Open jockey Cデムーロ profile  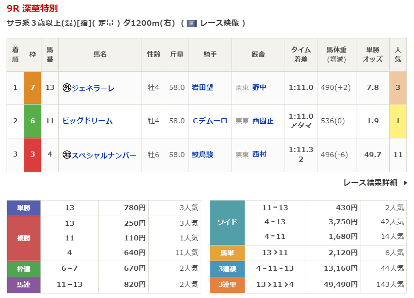pos(210,121)
